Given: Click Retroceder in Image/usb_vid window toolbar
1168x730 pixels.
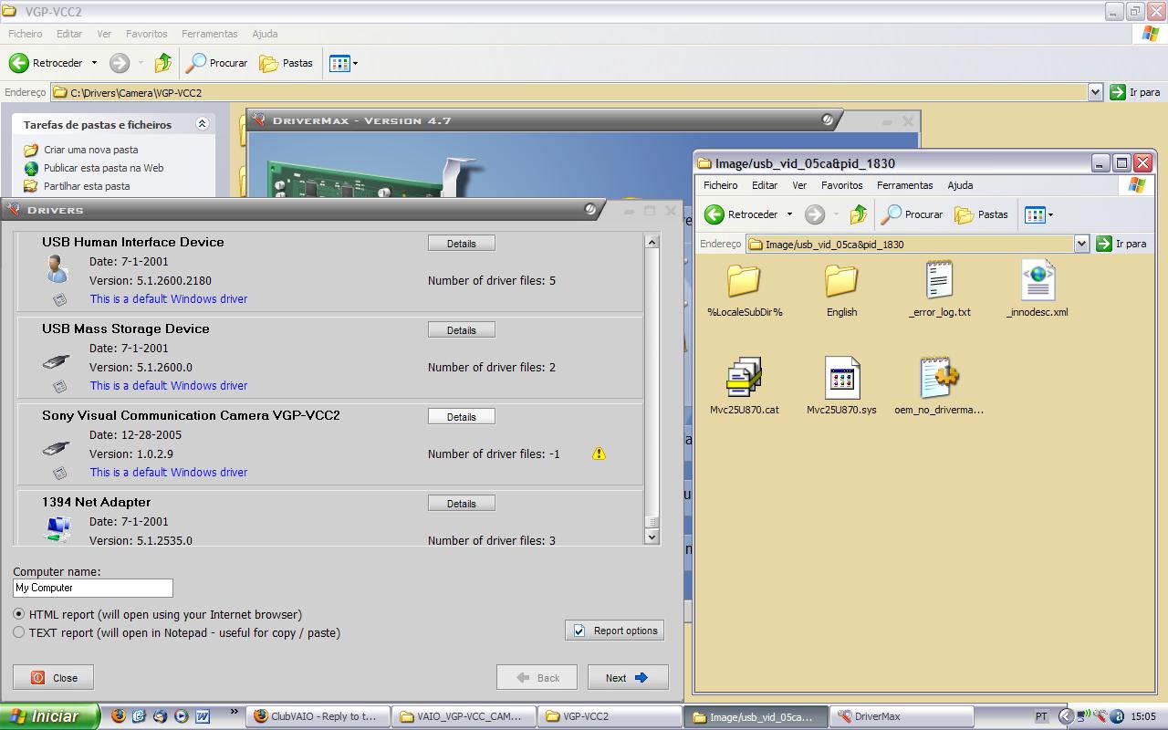Looking at the screenshot, I should tap(741, 214).
